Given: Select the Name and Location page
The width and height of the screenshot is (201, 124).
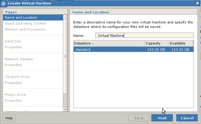Looking at the screenshot, I should [21, 18].
